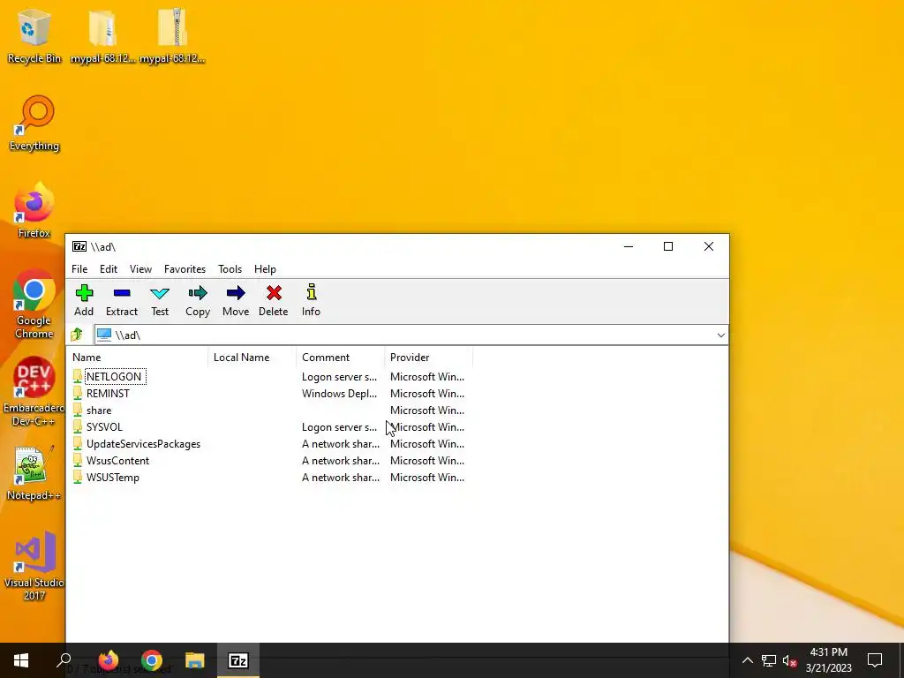This screenshot has height=678, width=904.
Task: Click the \\ad\ address path field
Action: 403,335
